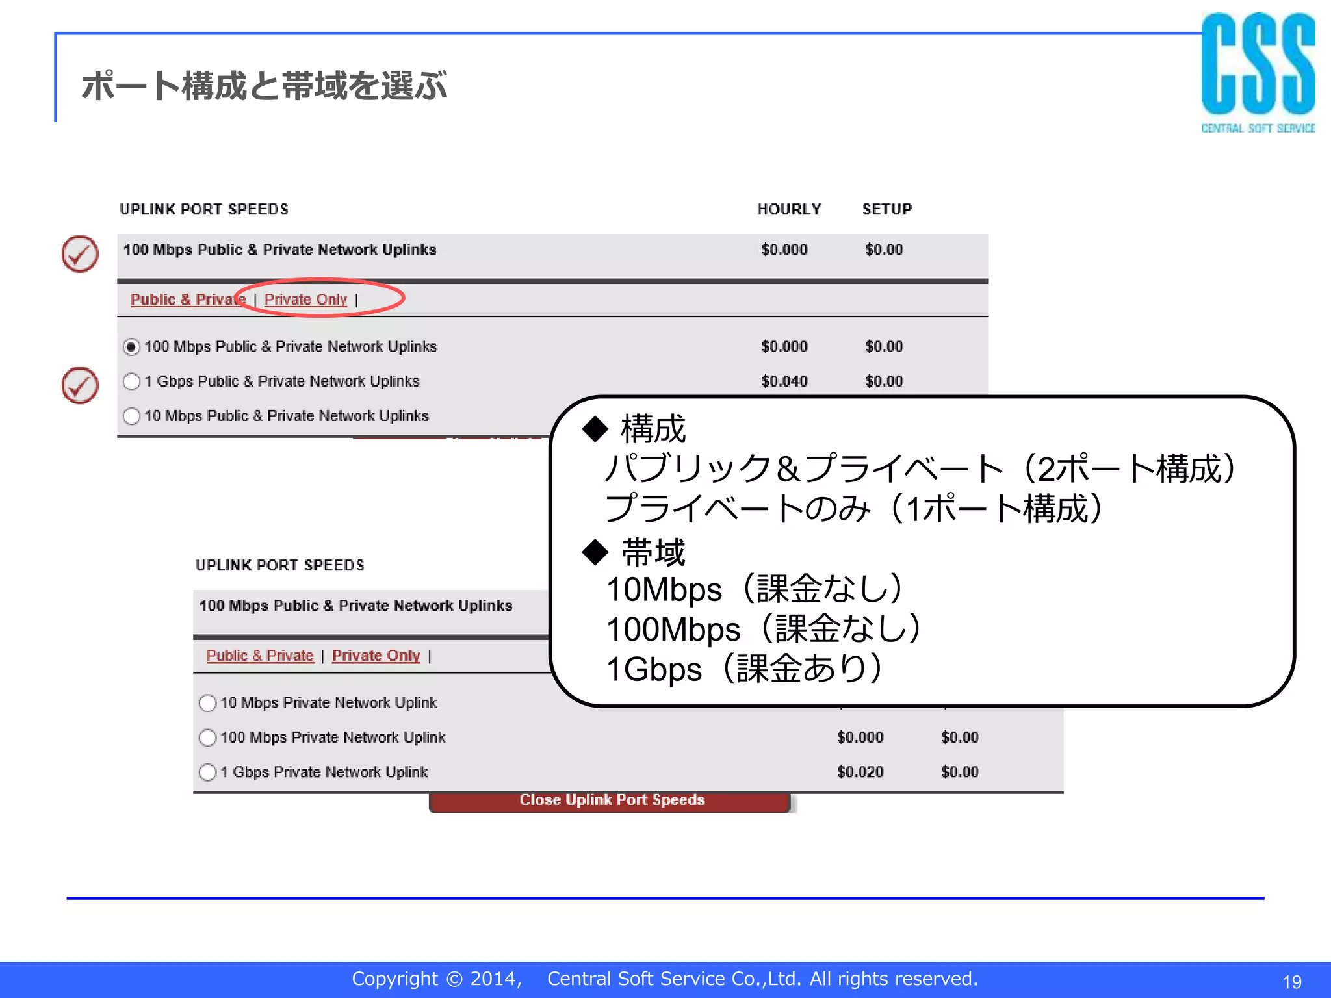
Task: Click callout line プライベートのみ（1ポート構成）
Action: pos(855,507)
